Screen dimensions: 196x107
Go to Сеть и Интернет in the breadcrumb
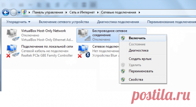(82, 12)
